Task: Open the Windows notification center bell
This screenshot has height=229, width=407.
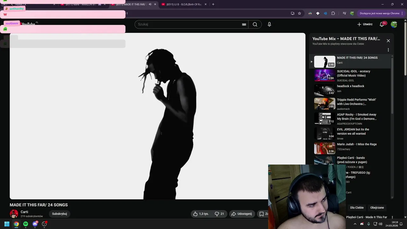Action: pyautogui.click(x=401, y=224)
